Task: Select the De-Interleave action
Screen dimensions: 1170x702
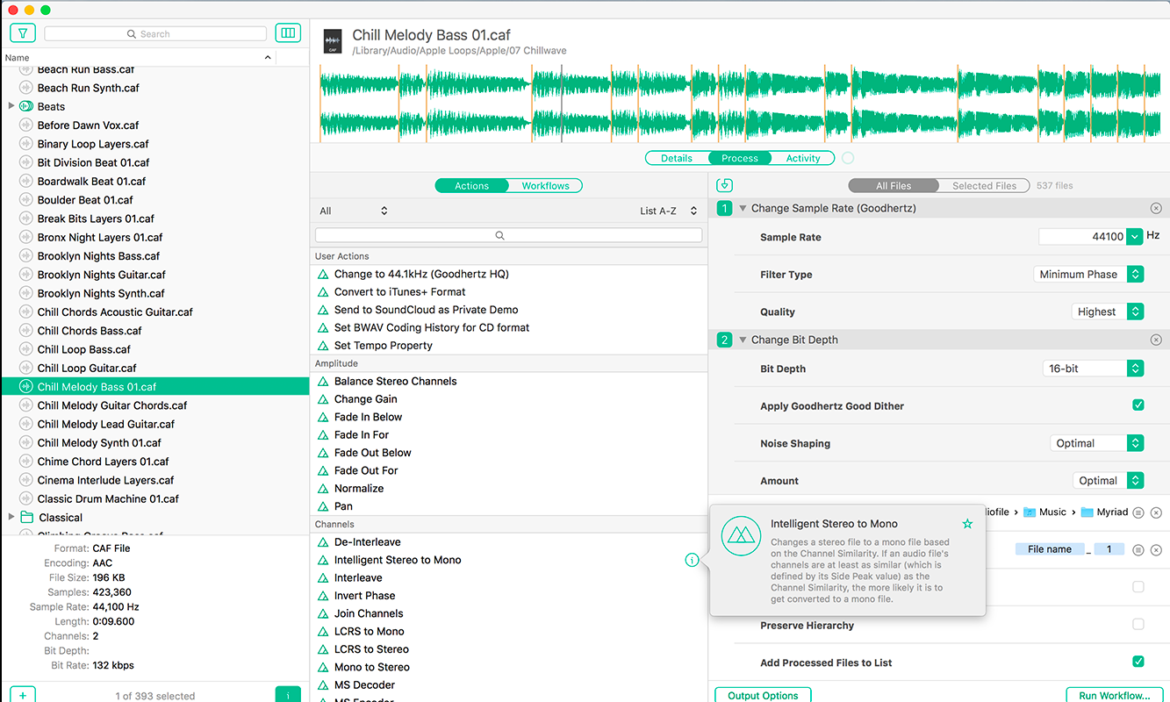Action: [x=367, y=541]
